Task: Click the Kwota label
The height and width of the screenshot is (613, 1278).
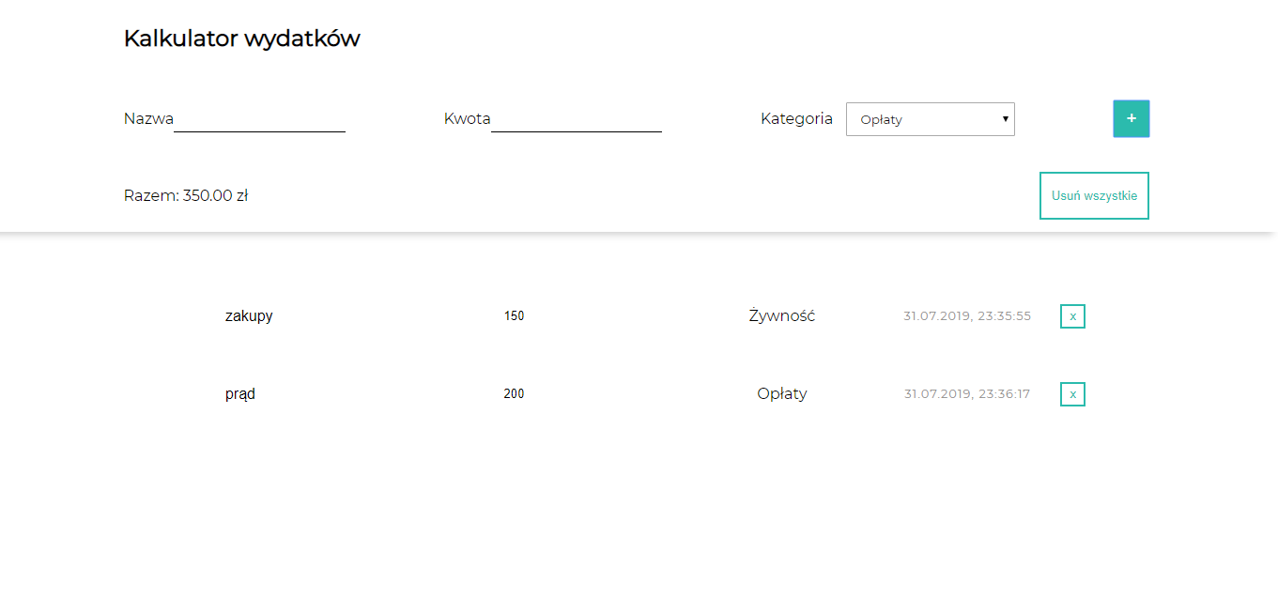Action: pos(467,119)
